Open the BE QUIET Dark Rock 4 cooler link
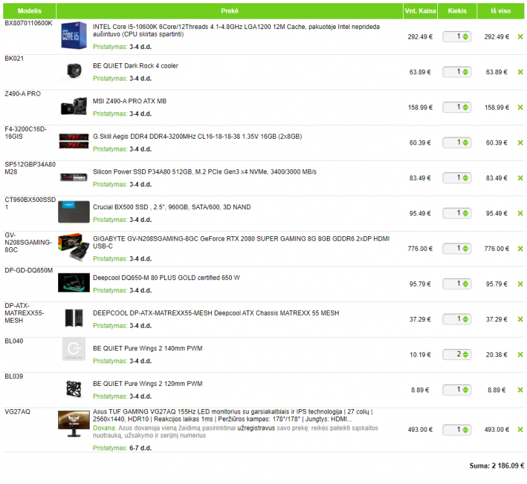The width and height of the screenshot is (527, 484). 136,66
